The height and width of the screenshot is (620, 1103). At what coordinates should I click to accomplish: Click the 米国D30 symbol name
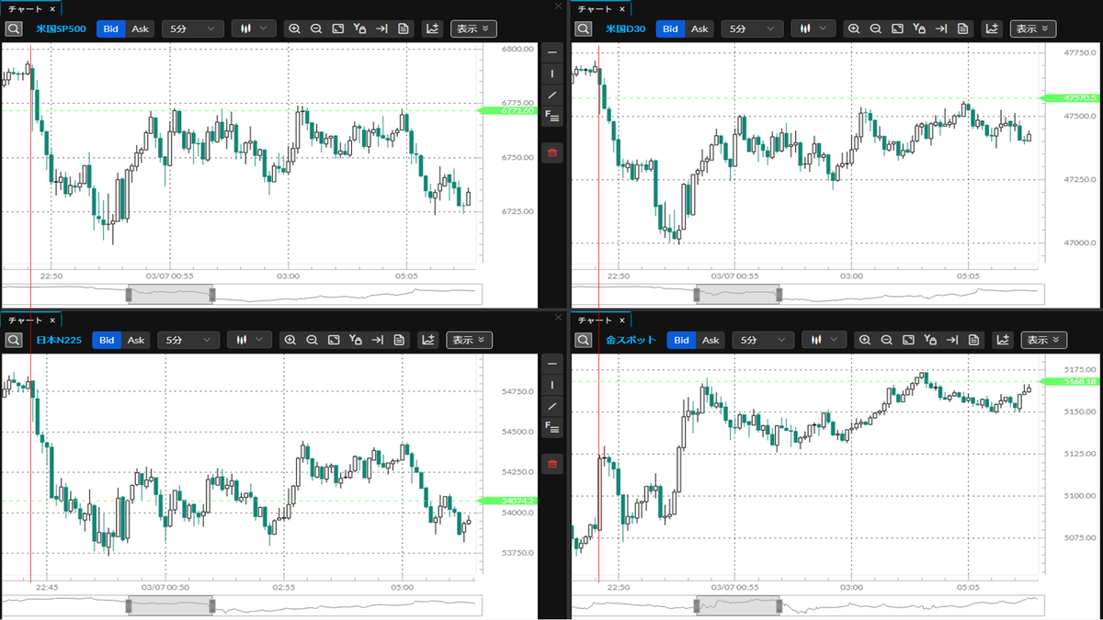[x=626, y=28]
